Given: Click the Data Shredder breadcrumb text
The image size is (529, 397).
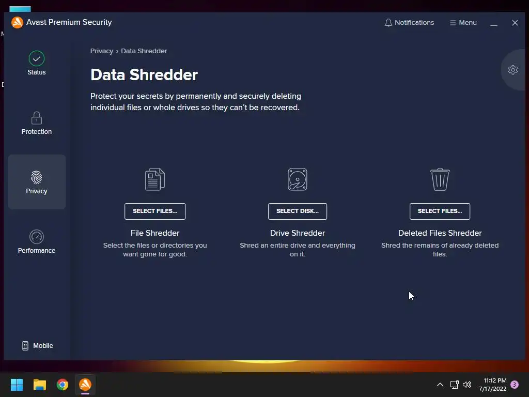Looking at the screenshot, I should [x=144, y=51].
